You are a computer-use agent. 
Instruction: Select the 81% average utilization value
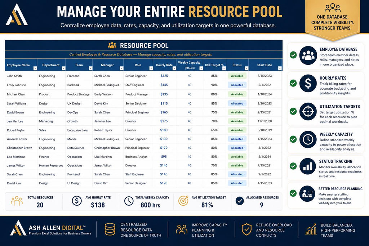(x=207, y=205)
